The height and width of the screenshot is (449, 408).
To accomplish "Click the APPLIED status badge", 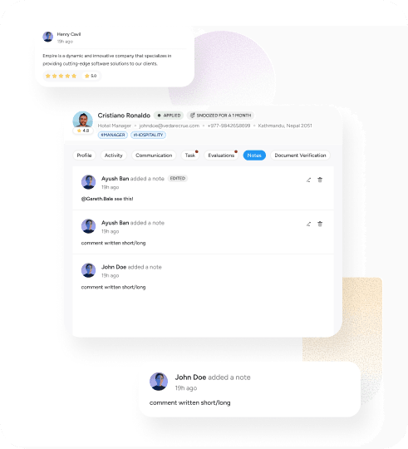I will tap(169, 116).
